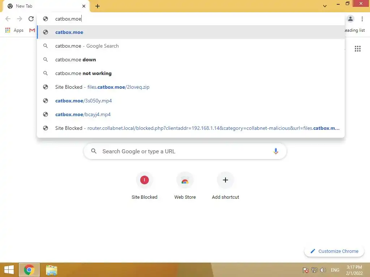Image resolution: width=370 pixels, height=277 pixels.
Task: Click the ENG language indicator
Action: [335, 270]
